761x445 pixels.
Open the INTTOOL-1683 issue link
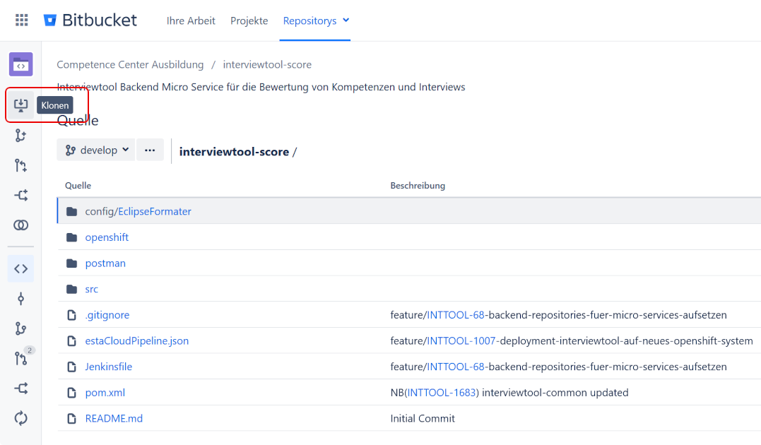tap(442, 393)
